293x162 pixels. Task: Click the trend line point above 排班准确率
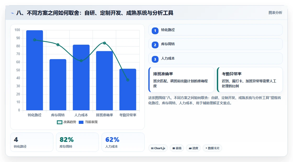(x=104, y=43)
